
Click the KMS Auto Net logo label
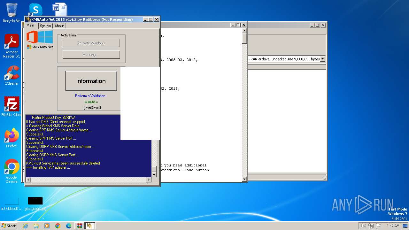[x=40, y=47]
